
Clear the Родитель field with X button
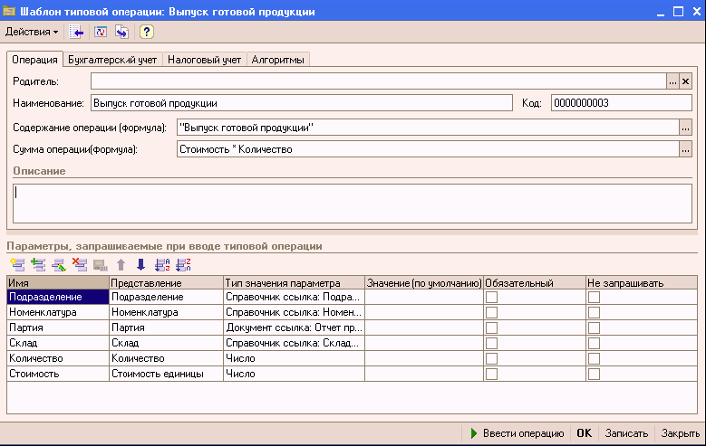pyautogui.click(x=685, y=81)
